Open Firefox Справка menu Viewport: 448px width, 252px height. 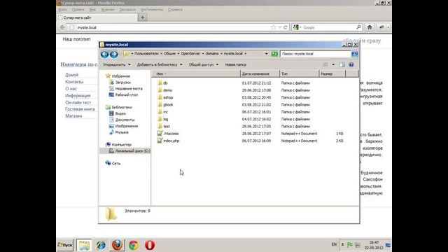click(175, 9)
